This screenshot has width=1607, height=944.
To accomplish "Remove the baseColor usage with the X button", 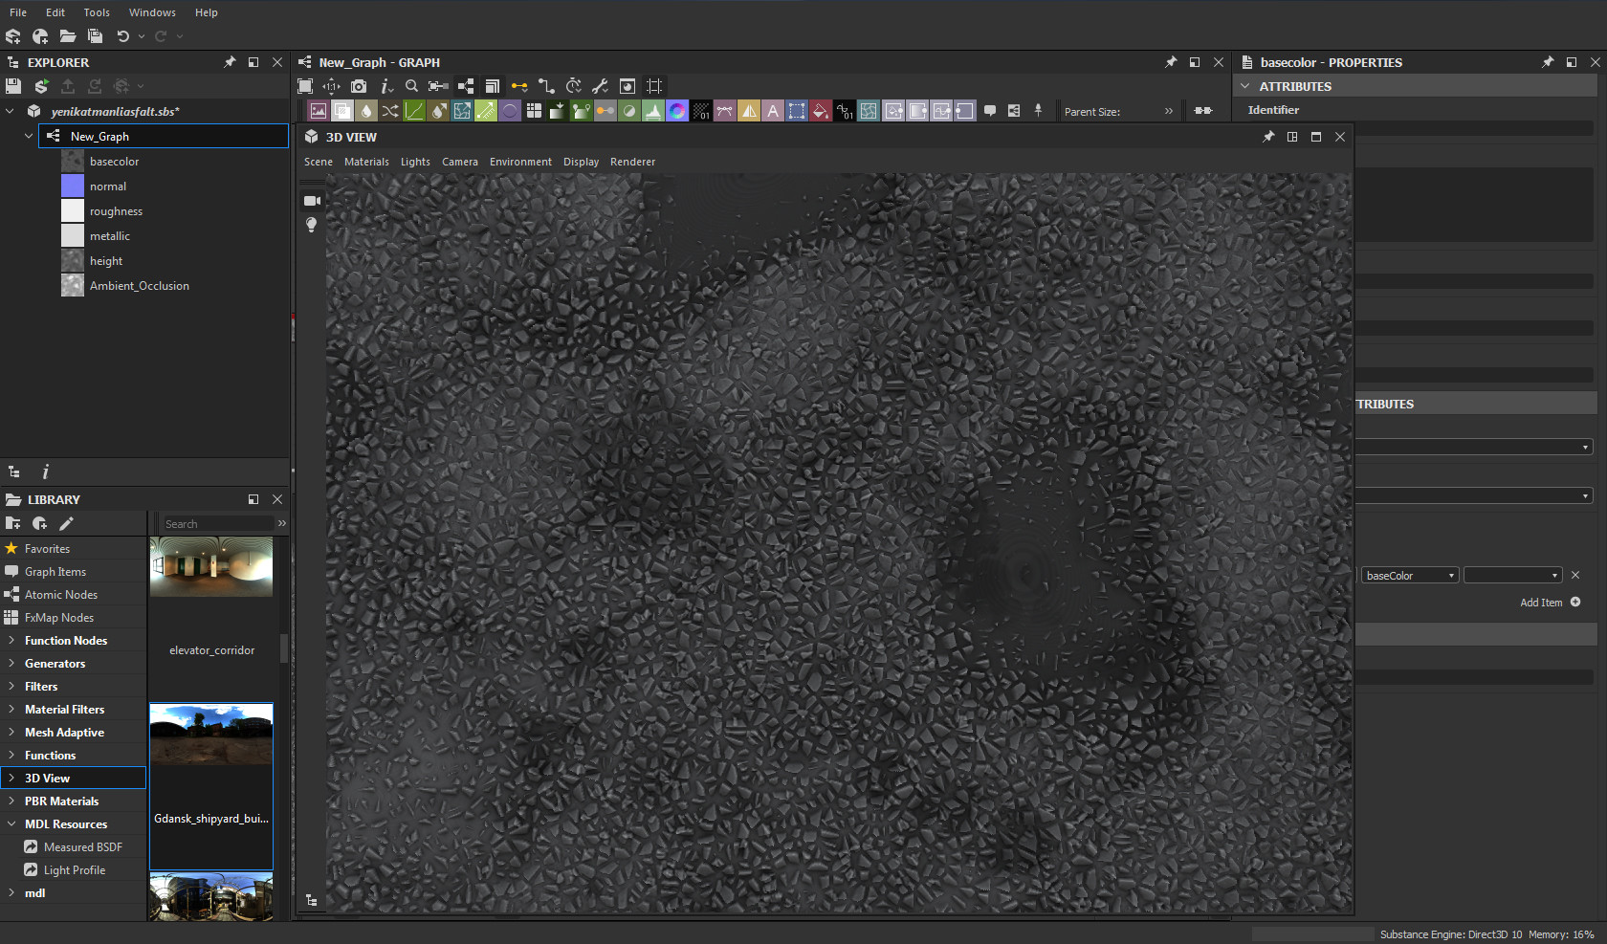I will pos(1574,575).
